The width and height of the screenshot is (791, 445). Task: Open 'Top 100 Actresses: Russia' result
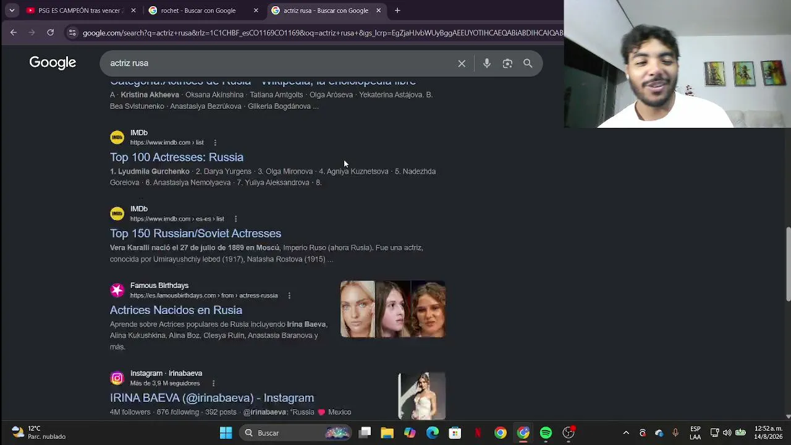[177, 157]
